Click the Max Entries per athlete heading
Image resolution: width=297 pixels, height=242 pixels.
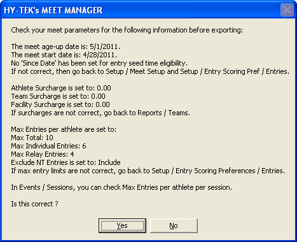64,129
